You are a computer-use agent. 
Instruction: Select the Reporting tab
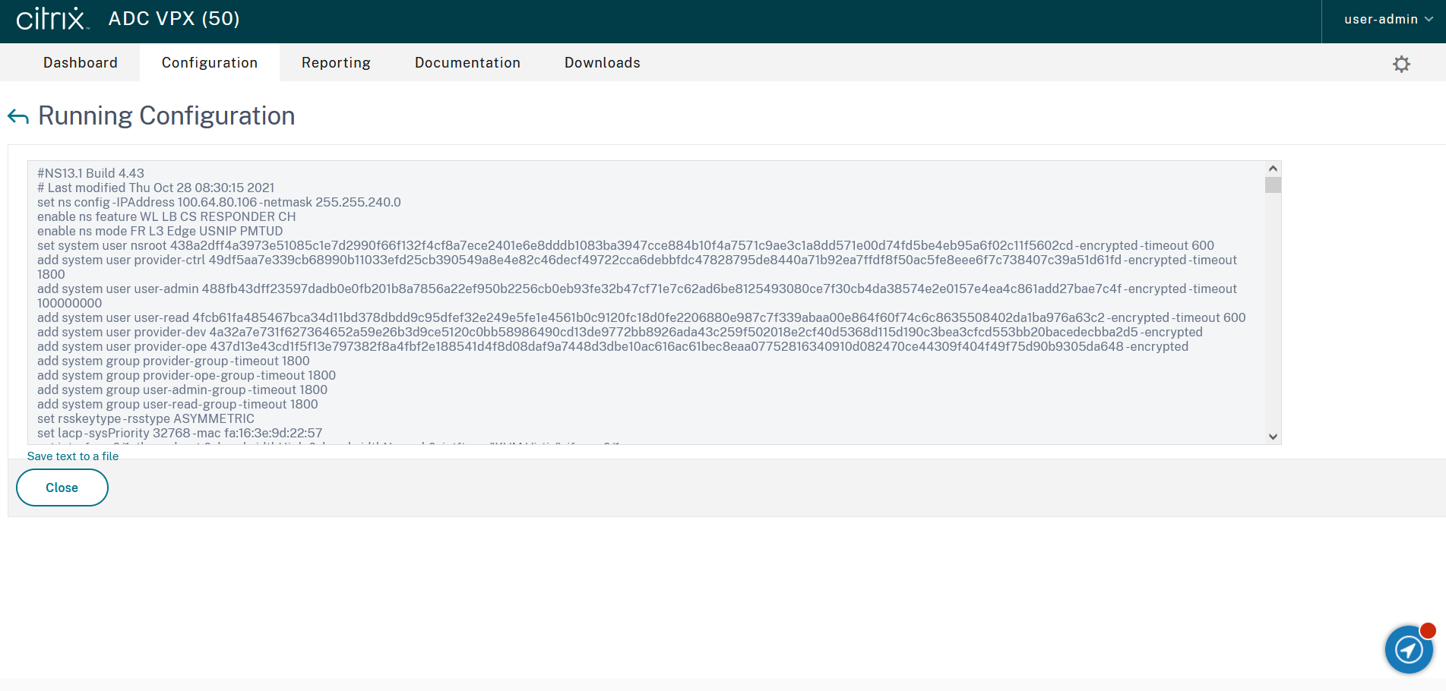tap(336, 62)
